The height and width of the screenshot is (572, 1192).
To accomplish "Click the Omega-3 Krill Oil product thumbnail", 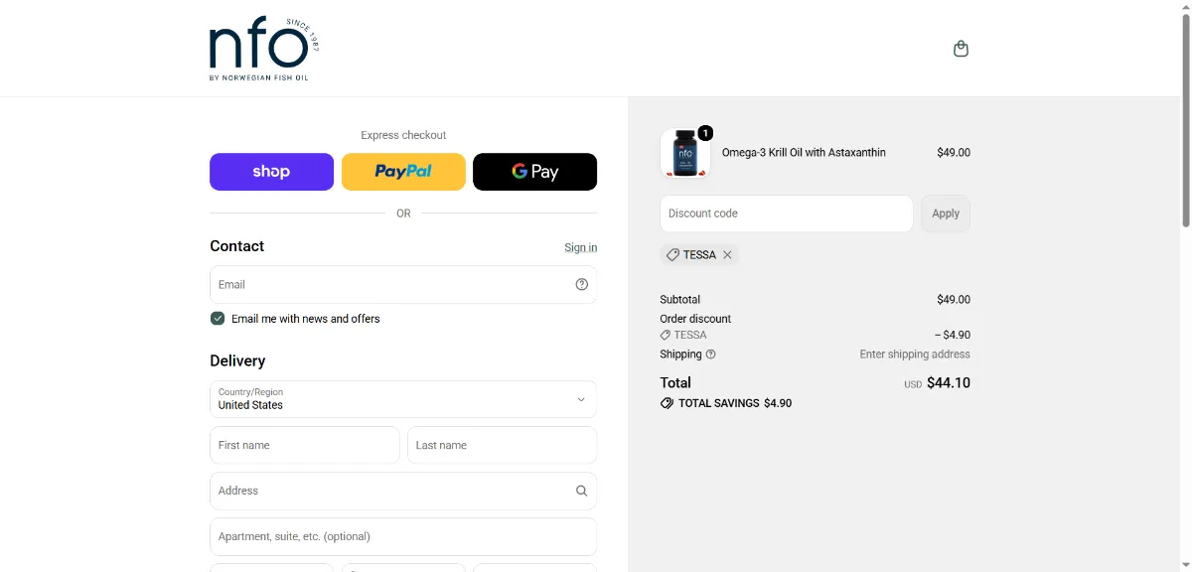I will (685, 154).
